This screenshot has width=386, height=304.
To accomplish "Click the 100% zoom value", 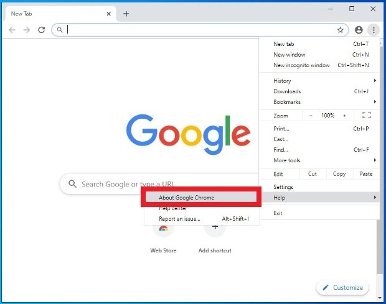I will [x=327, y=116].
